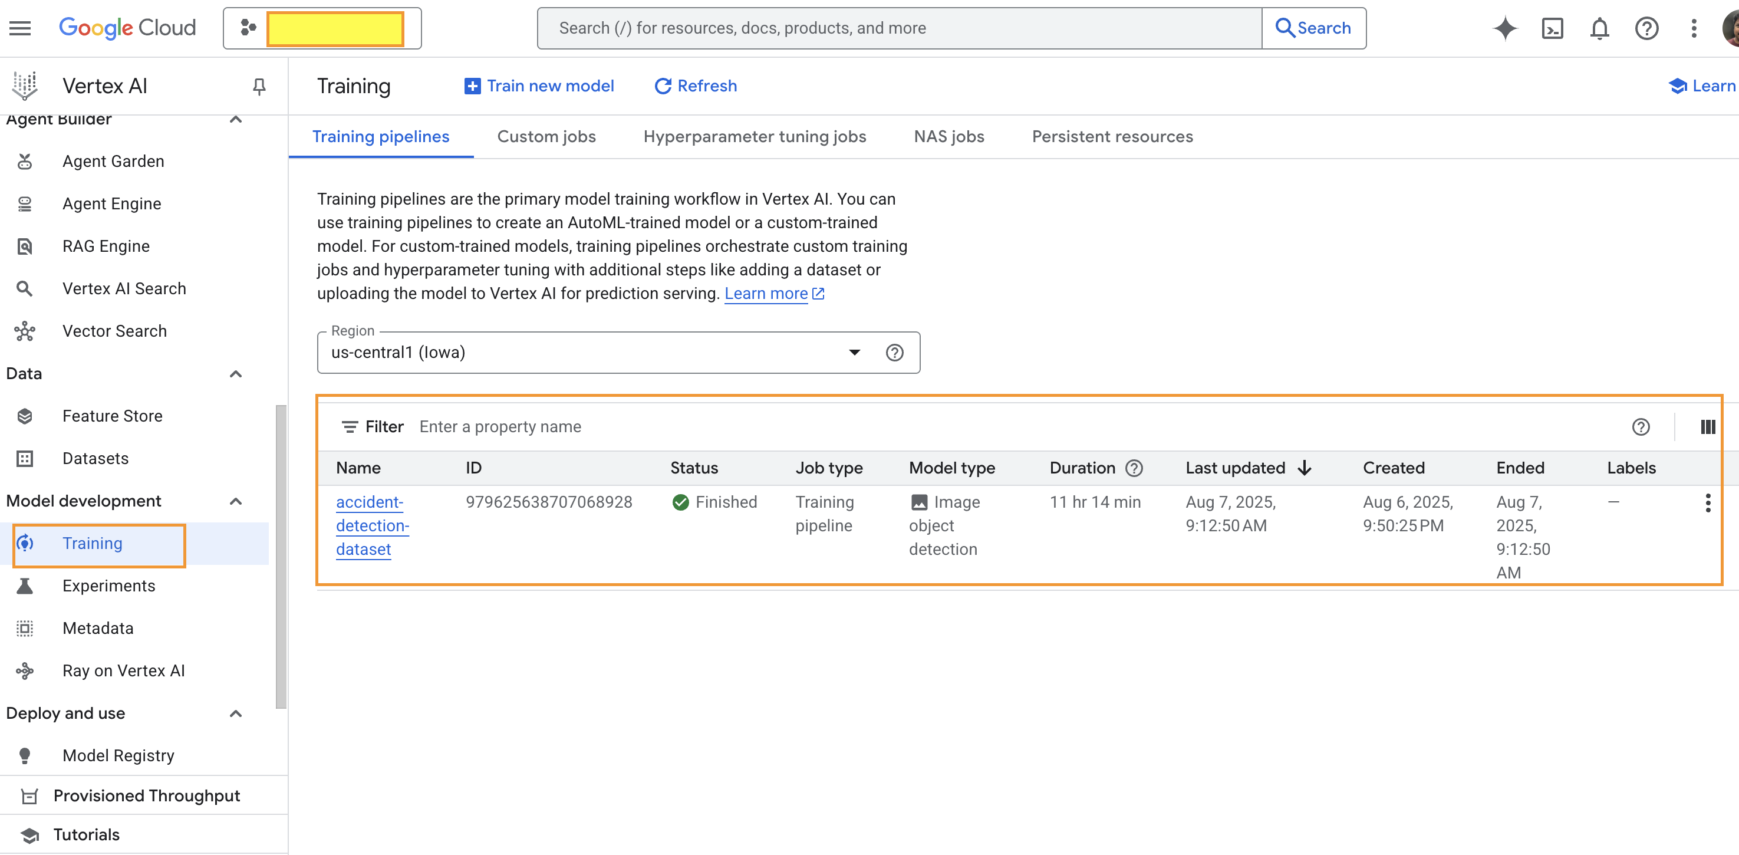Viewport: 1739px width, 855px height.
Task: Click the Duration column help icon
Action: (1135, 468)
